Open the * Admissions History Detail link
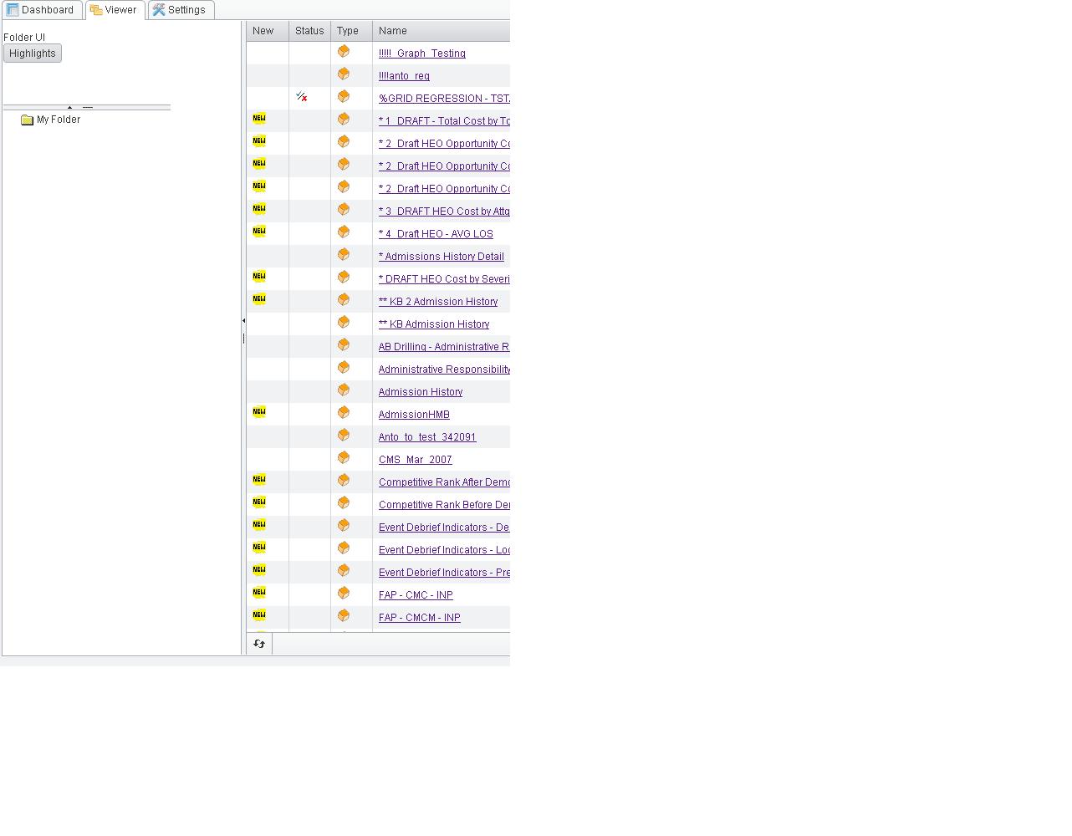1072x836 pixels. 442,257
